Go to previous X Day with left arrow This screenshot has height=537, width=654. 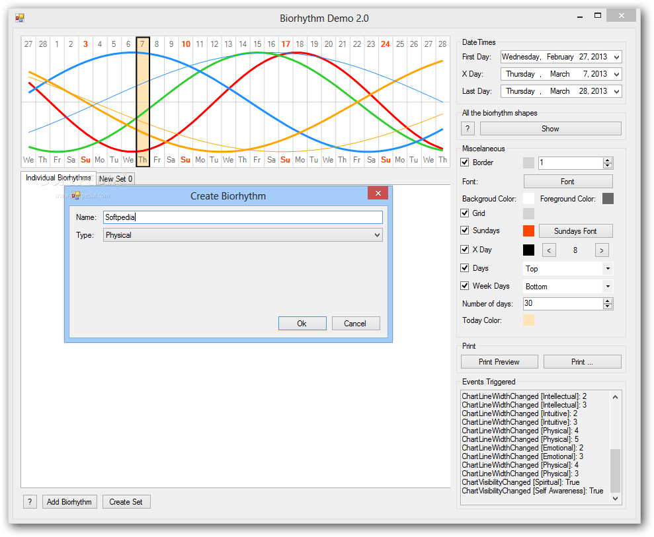pyautogui.click(x=549, y=250)
